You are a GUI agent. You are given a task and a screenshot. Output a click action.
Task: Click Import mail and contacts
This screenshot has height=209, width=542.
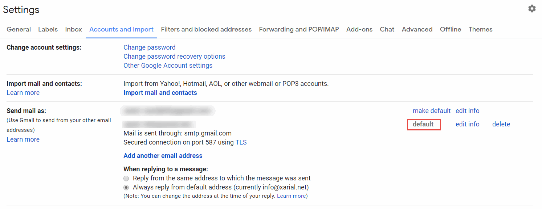(x=160, y=92)
